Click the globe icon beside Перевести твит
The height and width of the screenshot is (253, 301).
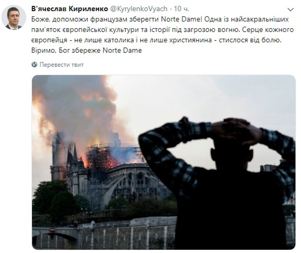coord(34,65)
